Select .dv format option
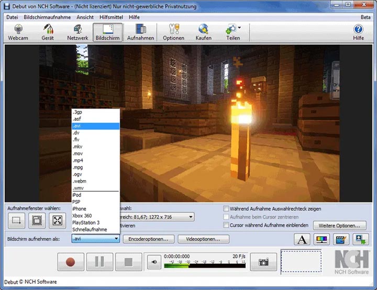 click(x=96, y=133)
